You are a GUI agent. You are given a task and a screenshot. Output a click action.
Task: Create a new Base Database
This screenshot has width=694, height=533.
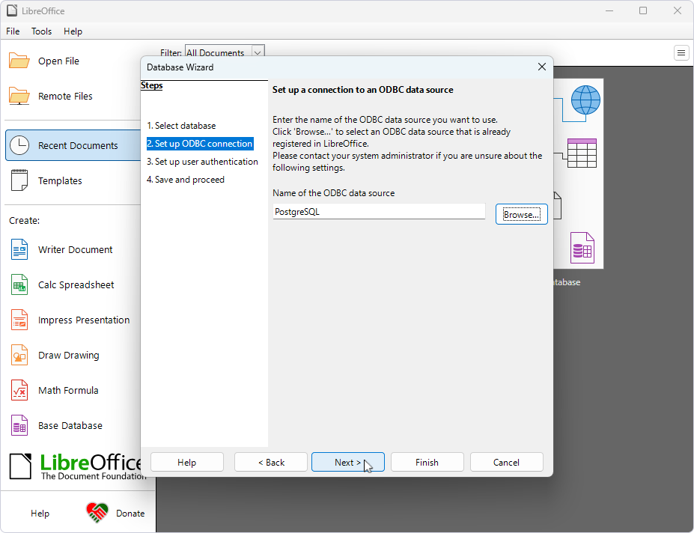tap(70, 426)
